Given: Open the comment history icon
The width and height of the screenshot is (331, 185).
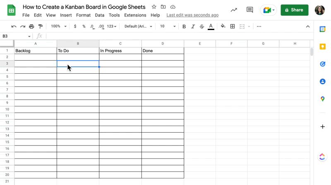Looking at the screenshot, I should coord(249,10).
